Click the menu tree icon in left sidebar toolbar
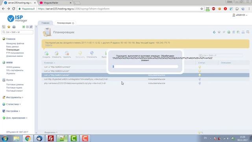 pyautogui.click(x=4, y=27)
